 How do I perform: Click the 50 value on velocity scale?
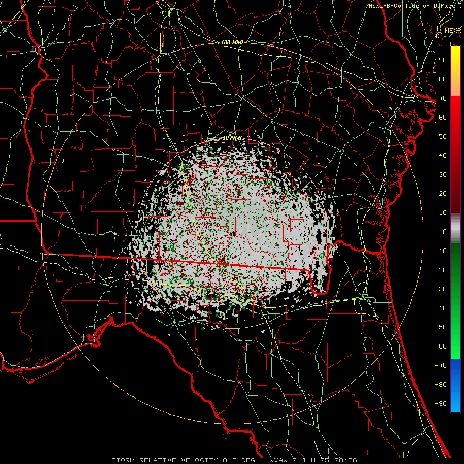(443, 137)
